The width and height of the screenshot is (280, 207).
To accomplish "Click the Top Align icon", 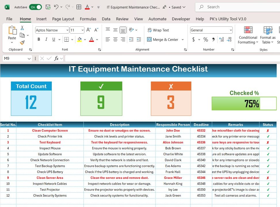I will pyautogui.click(x=108, y=29).
